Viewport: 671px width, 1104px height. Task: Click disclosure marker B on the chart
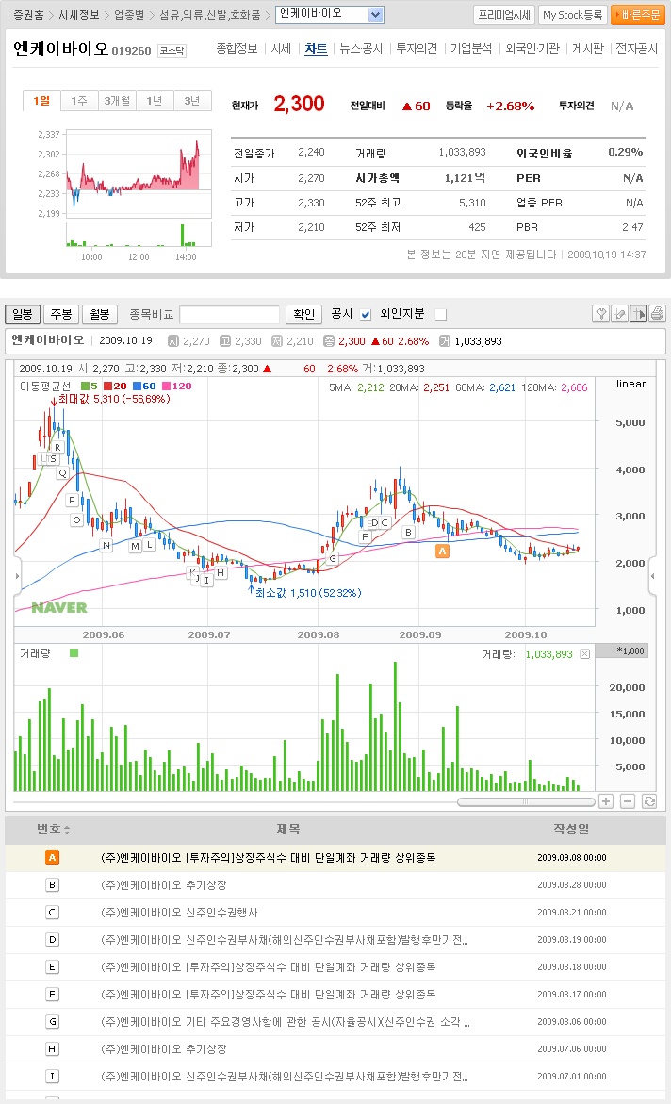(408, 533)
